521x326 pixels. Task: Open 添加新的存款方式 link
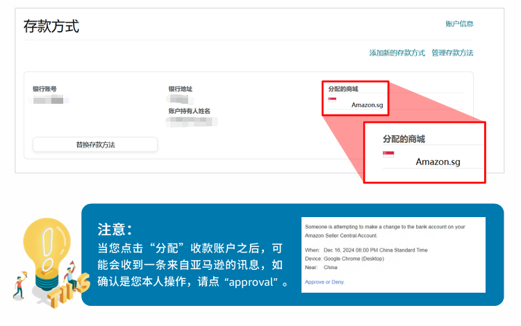[x=397, y=53]
